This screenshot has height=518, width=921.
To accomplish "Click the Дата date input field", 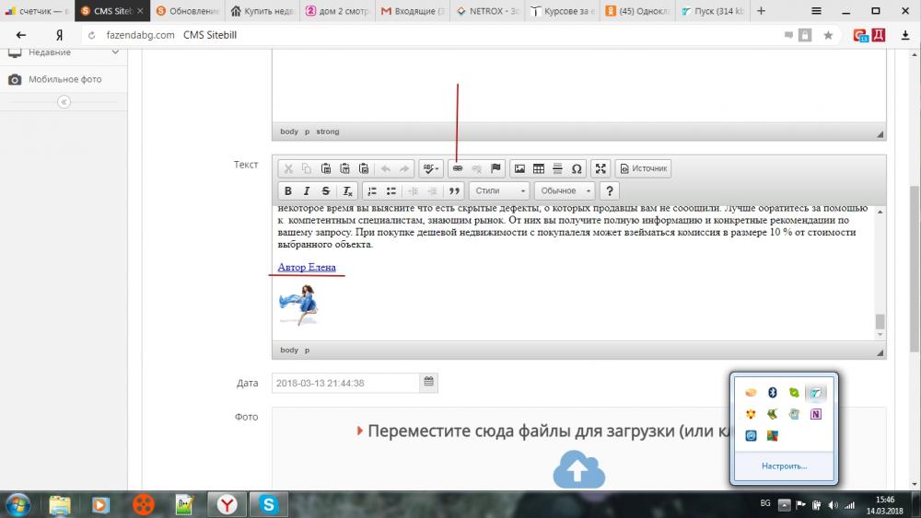I will click(345, 383).
